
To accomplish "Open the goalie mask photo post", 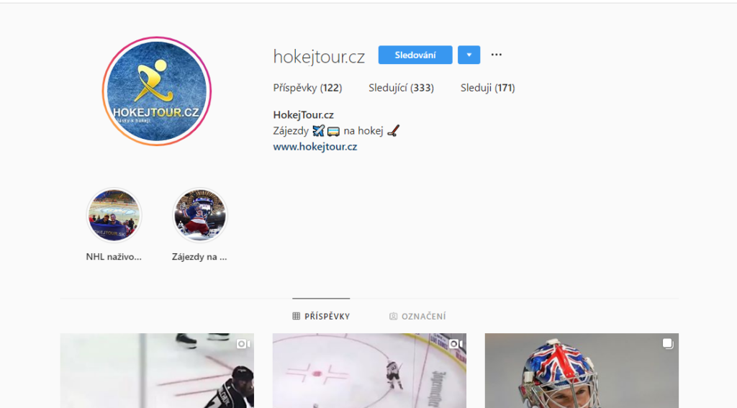I will (582, 371).
